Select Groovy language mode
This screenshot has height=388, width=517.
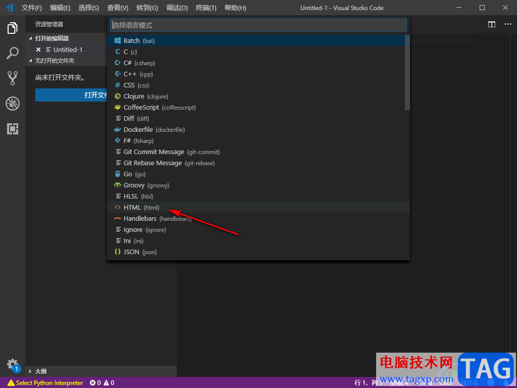pos(258,185)
